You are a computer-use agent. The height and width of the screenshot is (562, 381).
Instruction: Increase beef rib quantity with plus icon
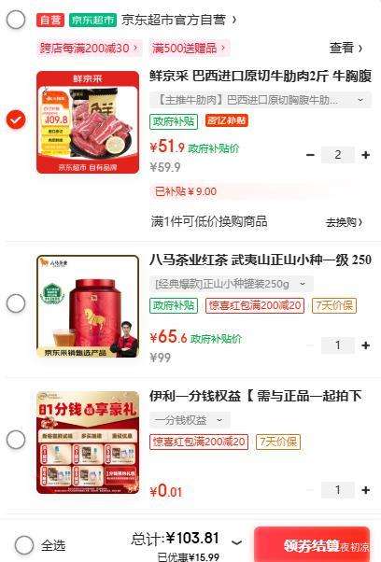365,155
